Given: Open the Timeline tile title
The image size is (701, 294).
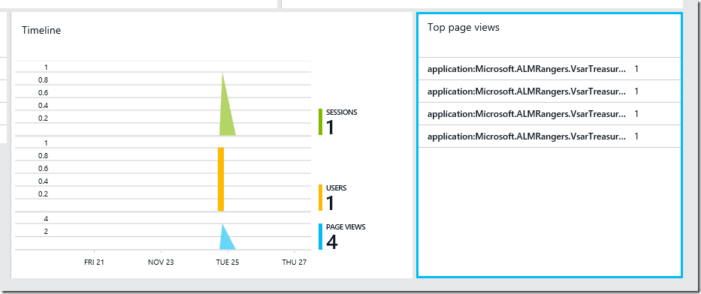Looking at the screenshot, I should [x=41, y=30].
